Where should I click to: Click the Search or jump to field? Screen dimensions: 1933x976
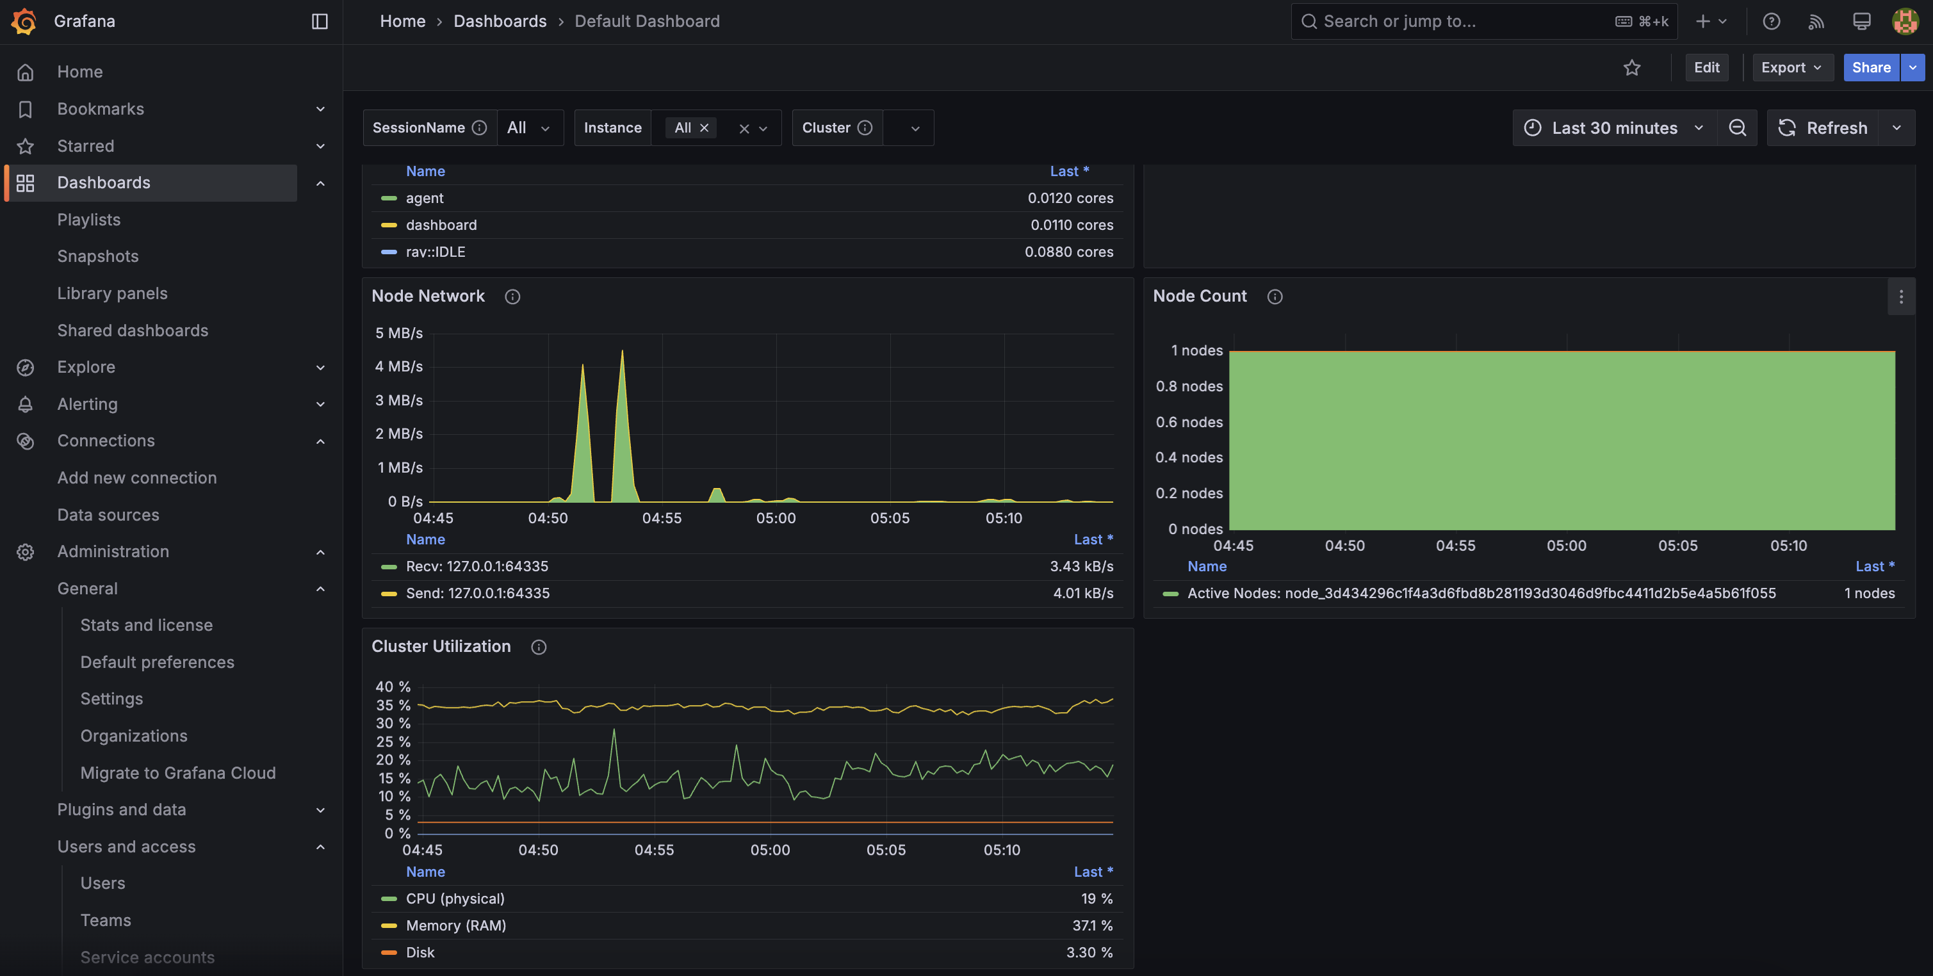(1483, 21)
